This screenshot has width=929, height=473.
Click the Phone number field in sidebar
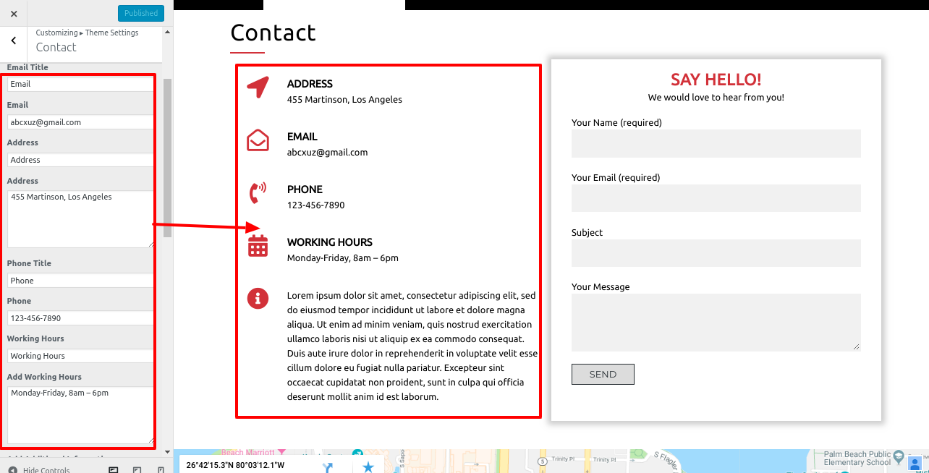pos(80,318)
